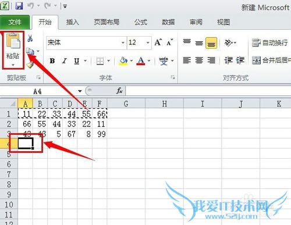Click the phonetic guide 文 icon

[x=164, y=61]
